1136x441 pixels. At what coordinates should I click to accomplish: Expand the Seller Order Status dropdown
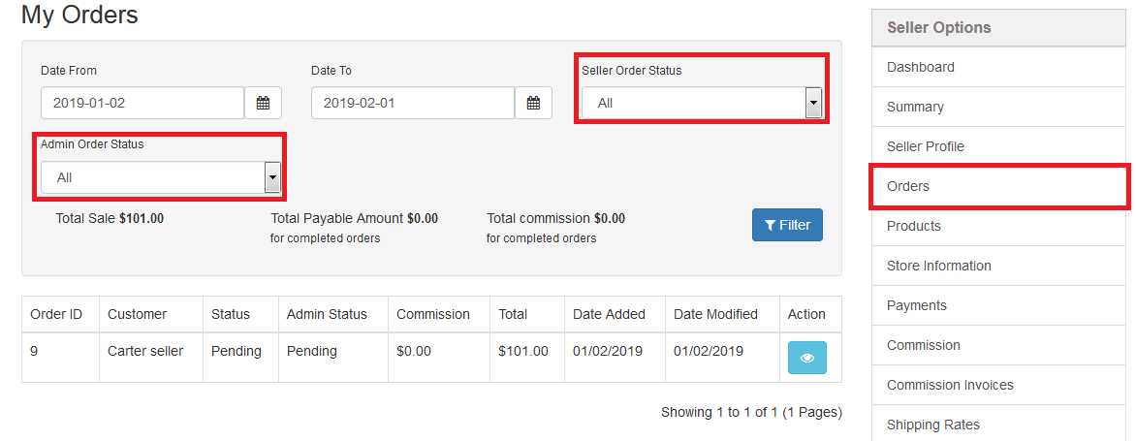[702, 103]
